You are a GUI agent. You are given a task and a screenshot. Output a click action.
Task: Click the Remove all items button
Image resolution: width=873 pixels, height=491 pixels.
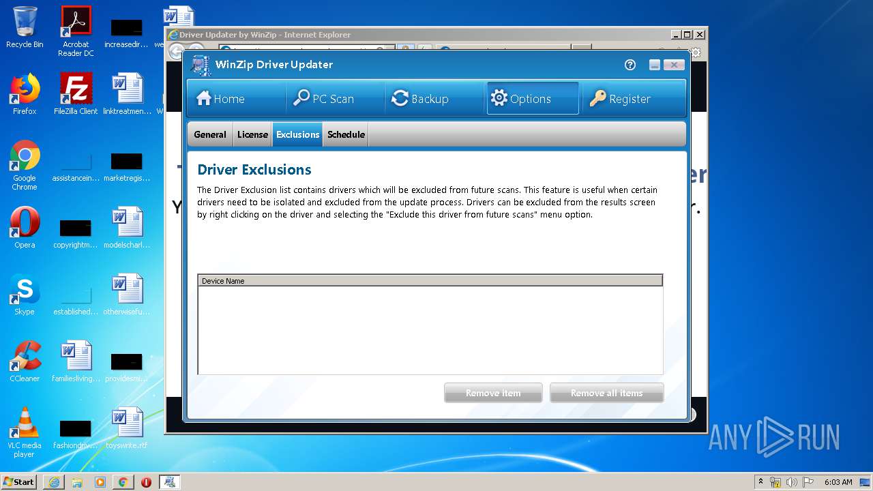[x=607, y=393]
